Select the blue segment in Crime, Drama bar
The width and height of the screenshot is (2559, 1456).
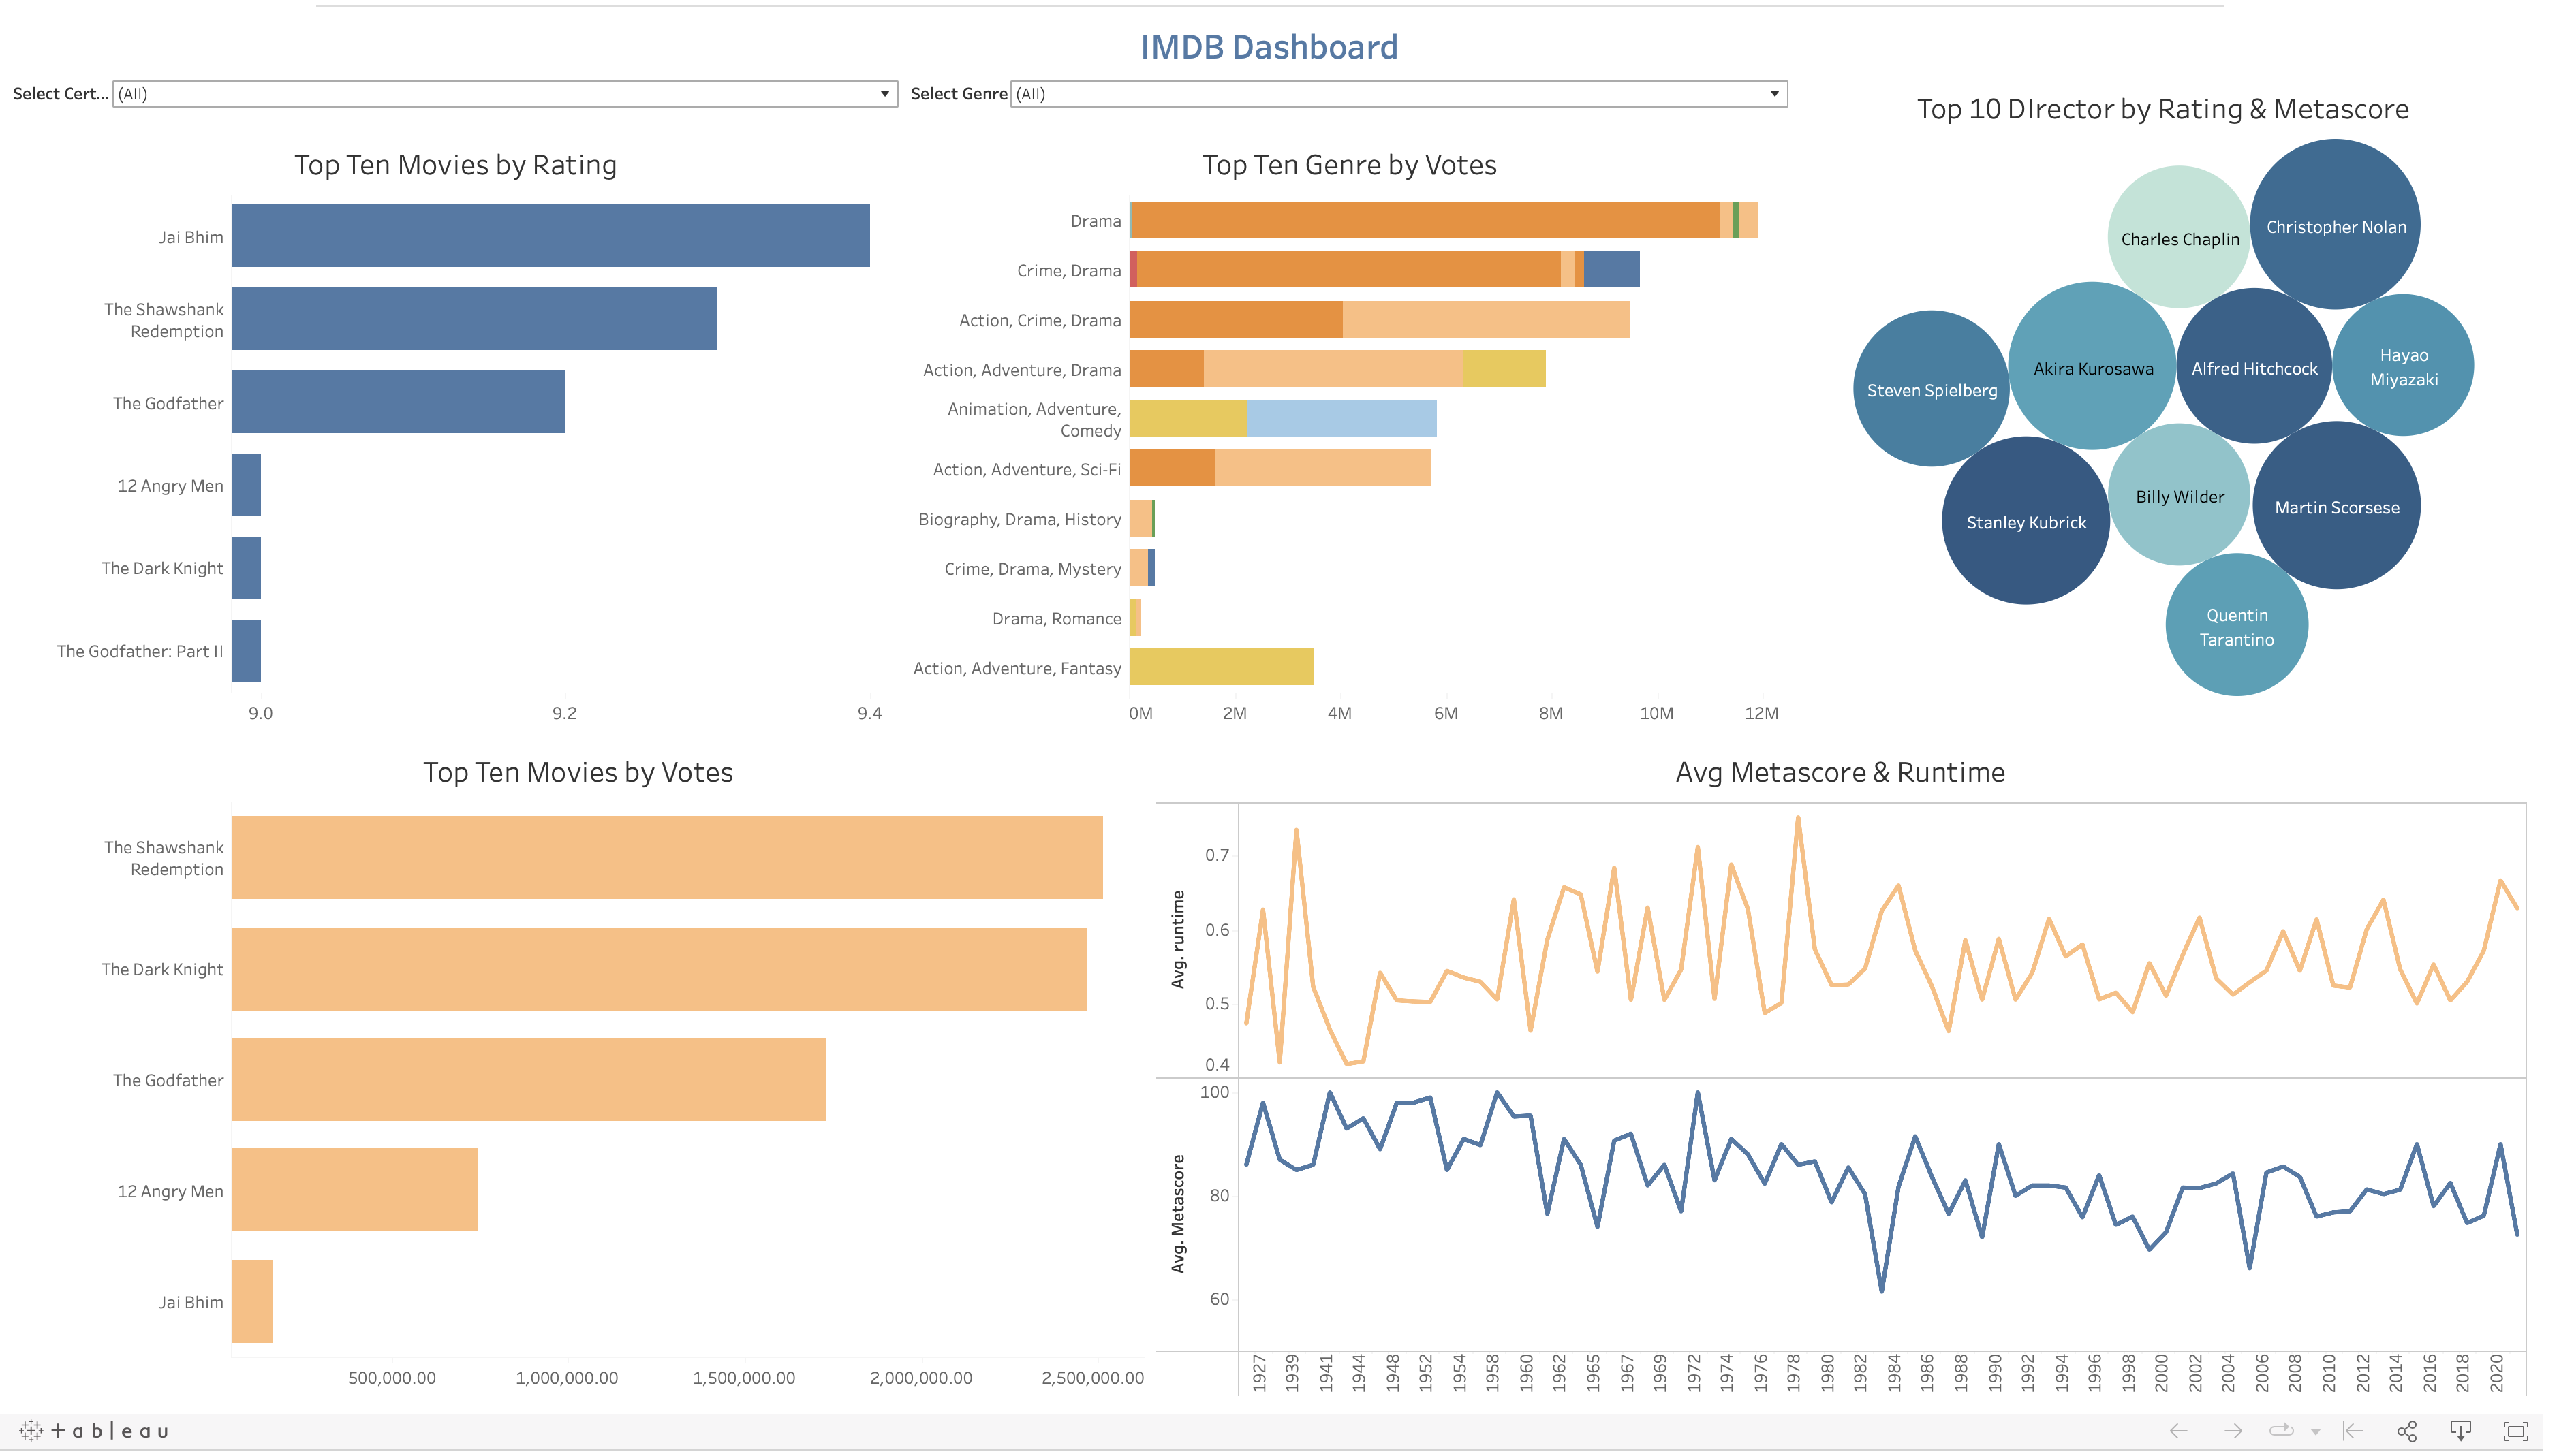1611,269
